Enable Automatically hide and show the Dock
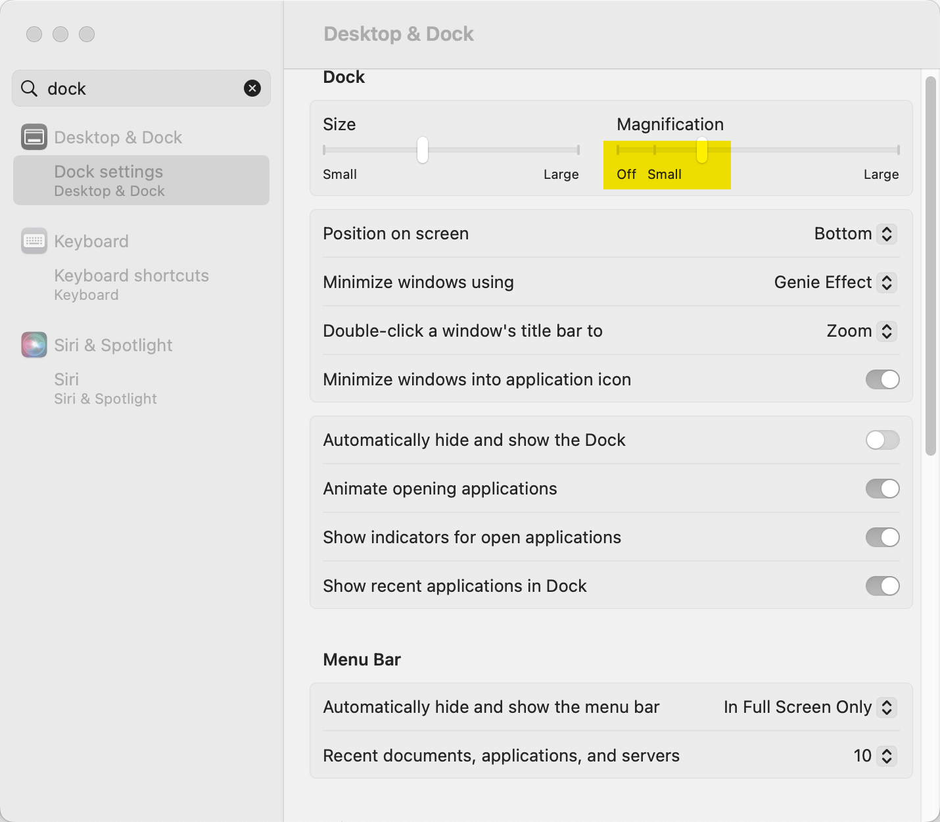The image size is (940, 822). [x=883, y=440]
